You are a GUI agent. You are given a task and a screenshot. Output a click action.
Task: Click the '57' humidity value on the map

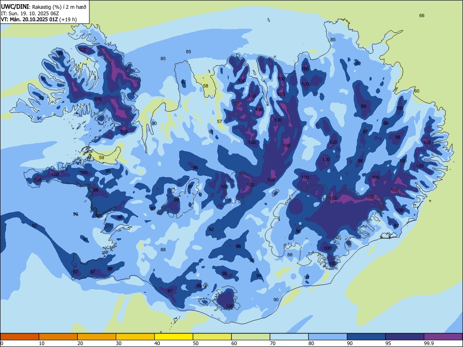pyautogui.click(x=219, y=122)
